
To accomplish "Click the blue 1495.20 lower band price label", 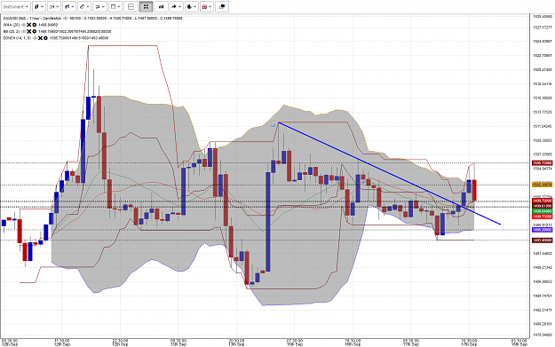I will (x=542, y=230).
